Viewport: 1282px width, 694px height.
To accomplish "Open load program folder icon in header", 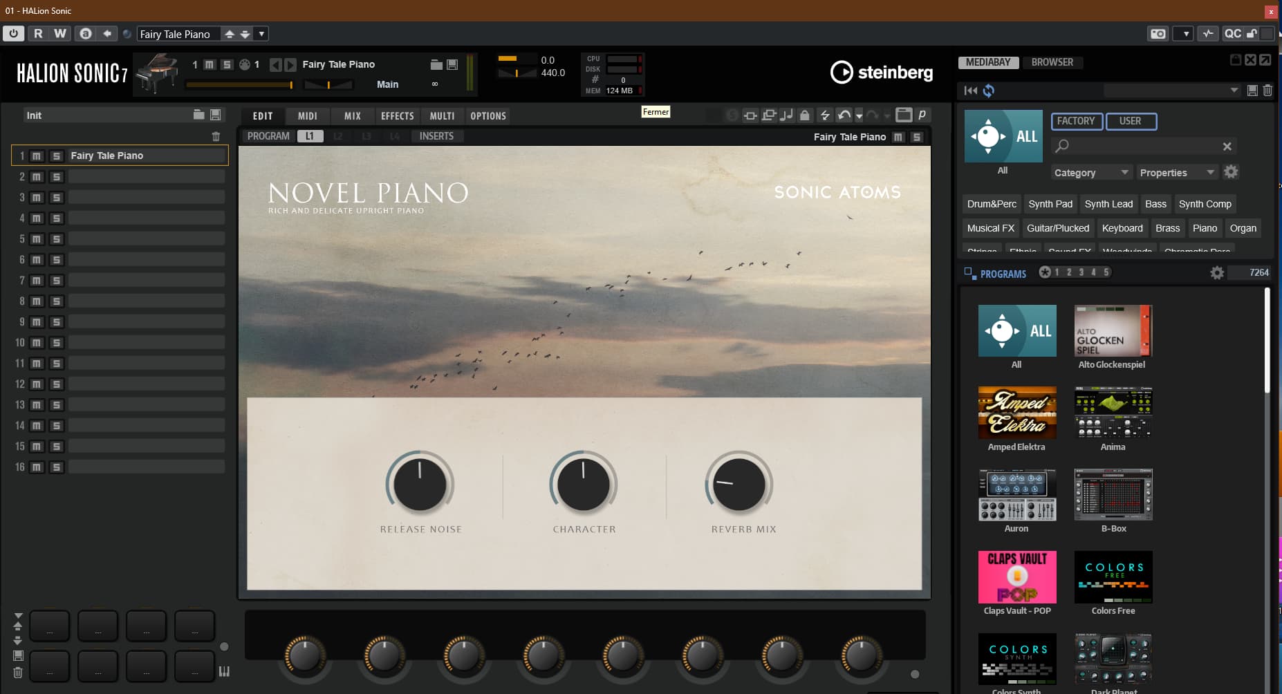I will (x=436, y=64).
